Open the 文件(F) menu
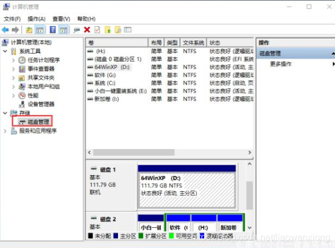Image resolution: width=335 pixels, height=248 pixels. [x=12, y=19]
